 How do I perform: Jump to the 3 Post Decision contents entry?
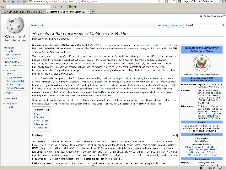[41, 121]
